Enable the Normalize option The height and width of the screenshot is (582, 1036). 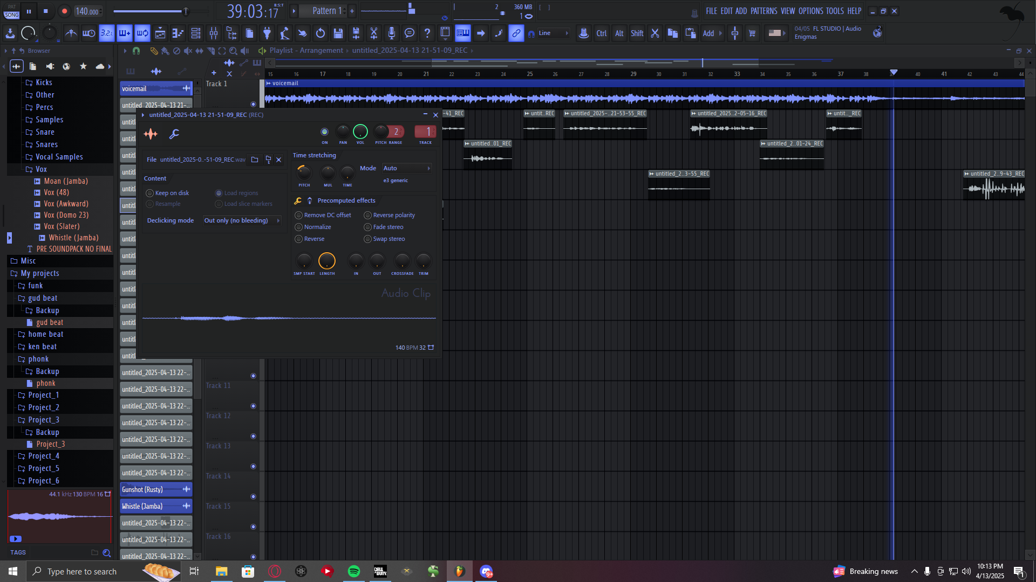tap(299, 227)
